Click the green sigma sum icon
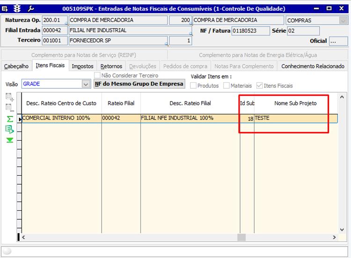This screenshot has height=258, width=351. 10,119
